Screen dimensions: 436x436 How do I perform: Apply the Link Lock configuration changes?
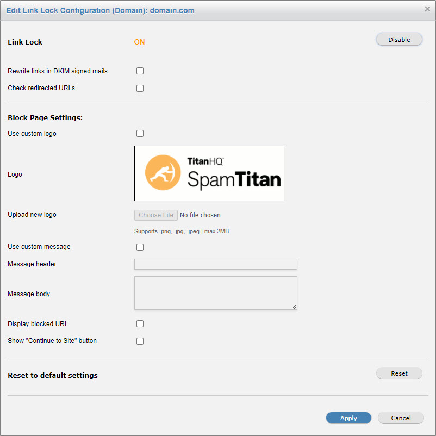coord(348,418)
